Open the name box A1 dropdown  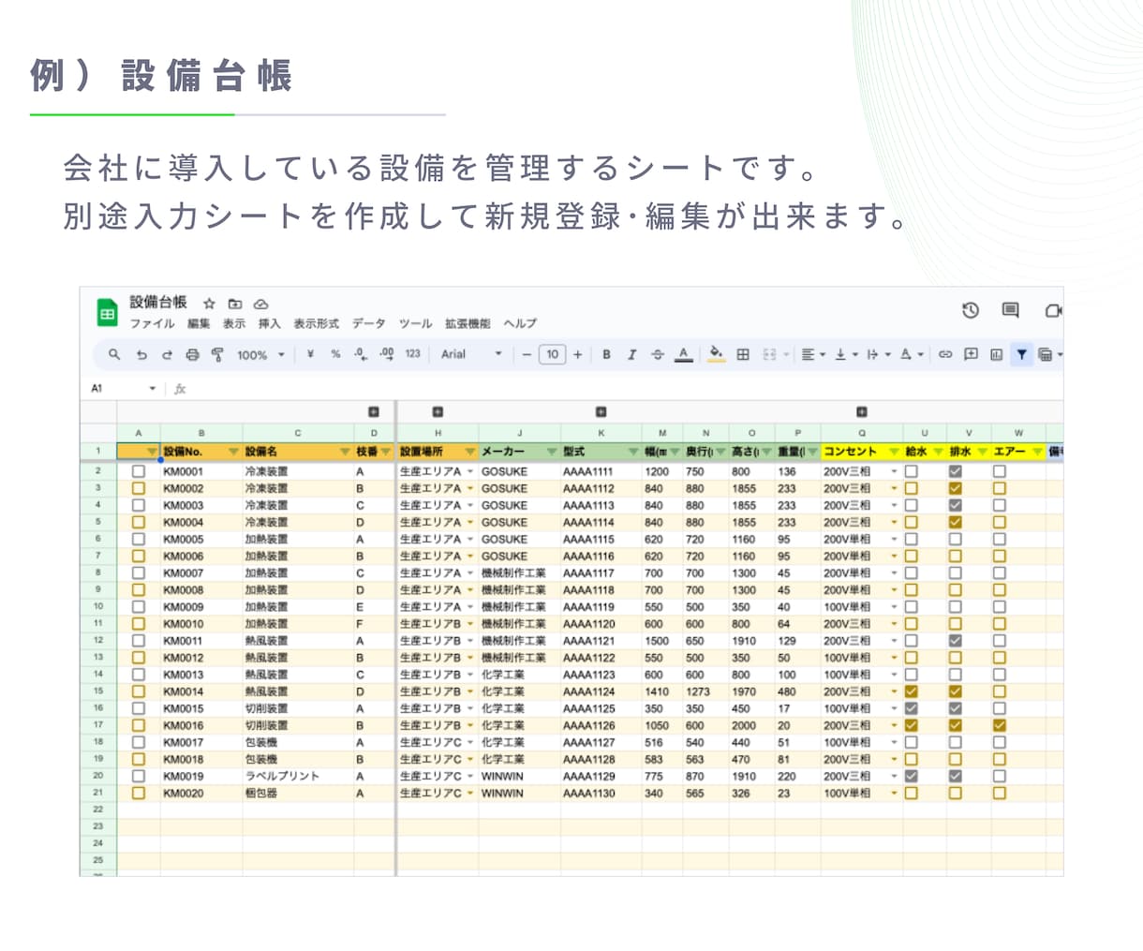point(152,388)
